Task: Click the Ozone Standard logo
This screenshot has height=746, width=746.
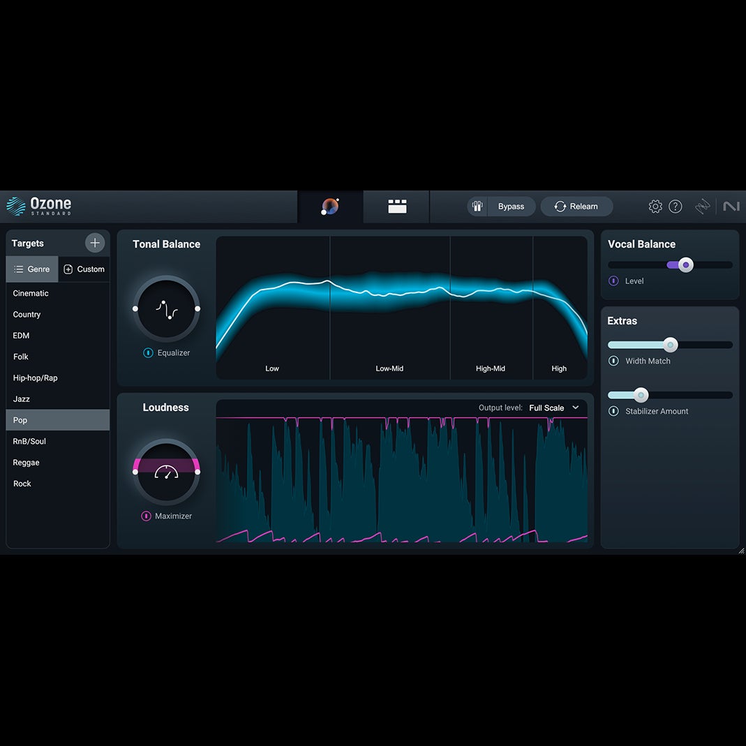Action: pos(39,206)
